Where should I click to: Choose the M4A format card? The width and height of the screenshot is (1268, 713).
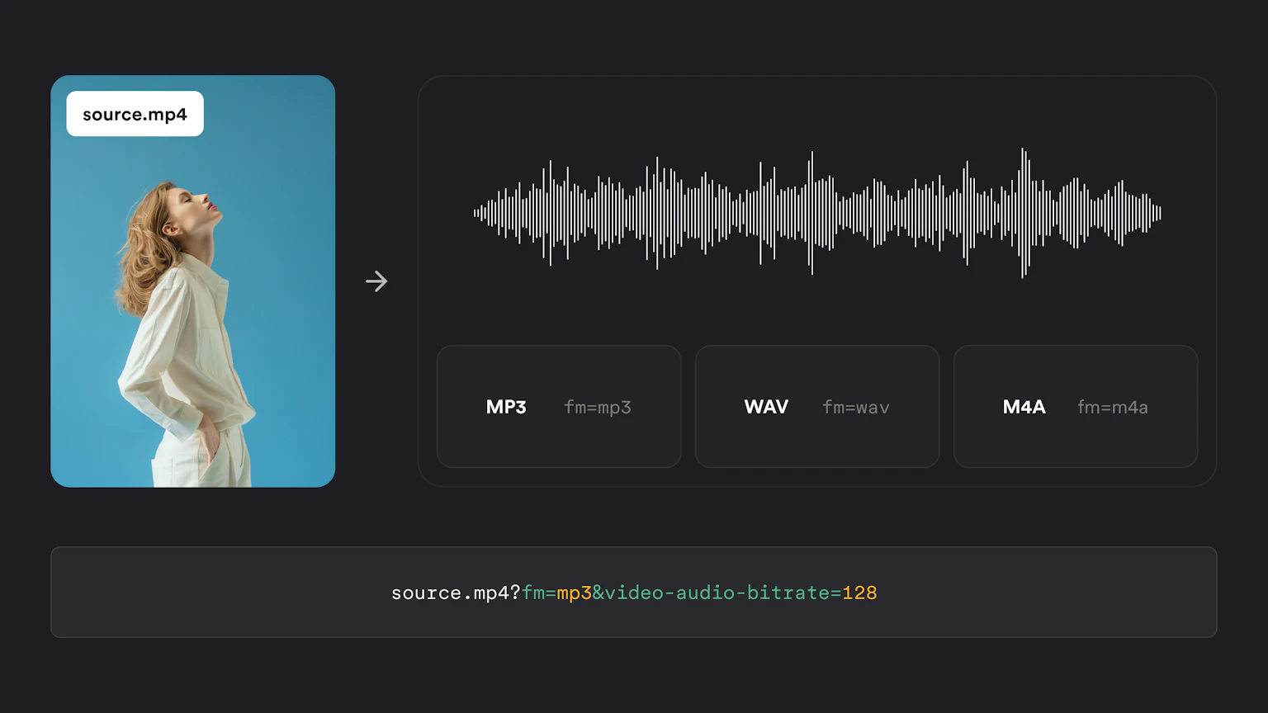tap(1076, 407)
